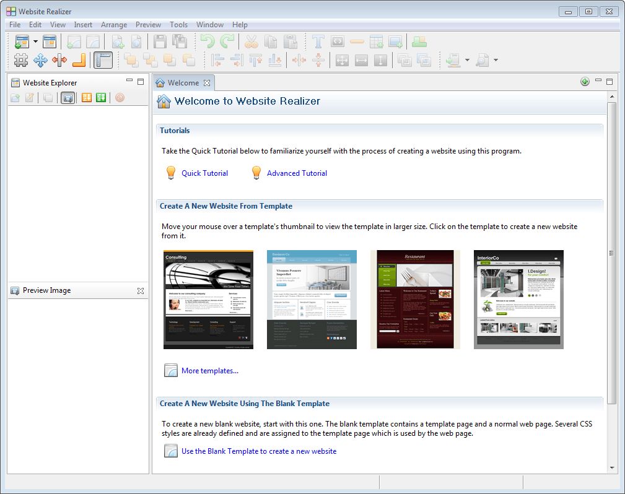This screenshot has height=494, width=625.
Task: Toggle the grid display icon
Action: tap(20, 60)
